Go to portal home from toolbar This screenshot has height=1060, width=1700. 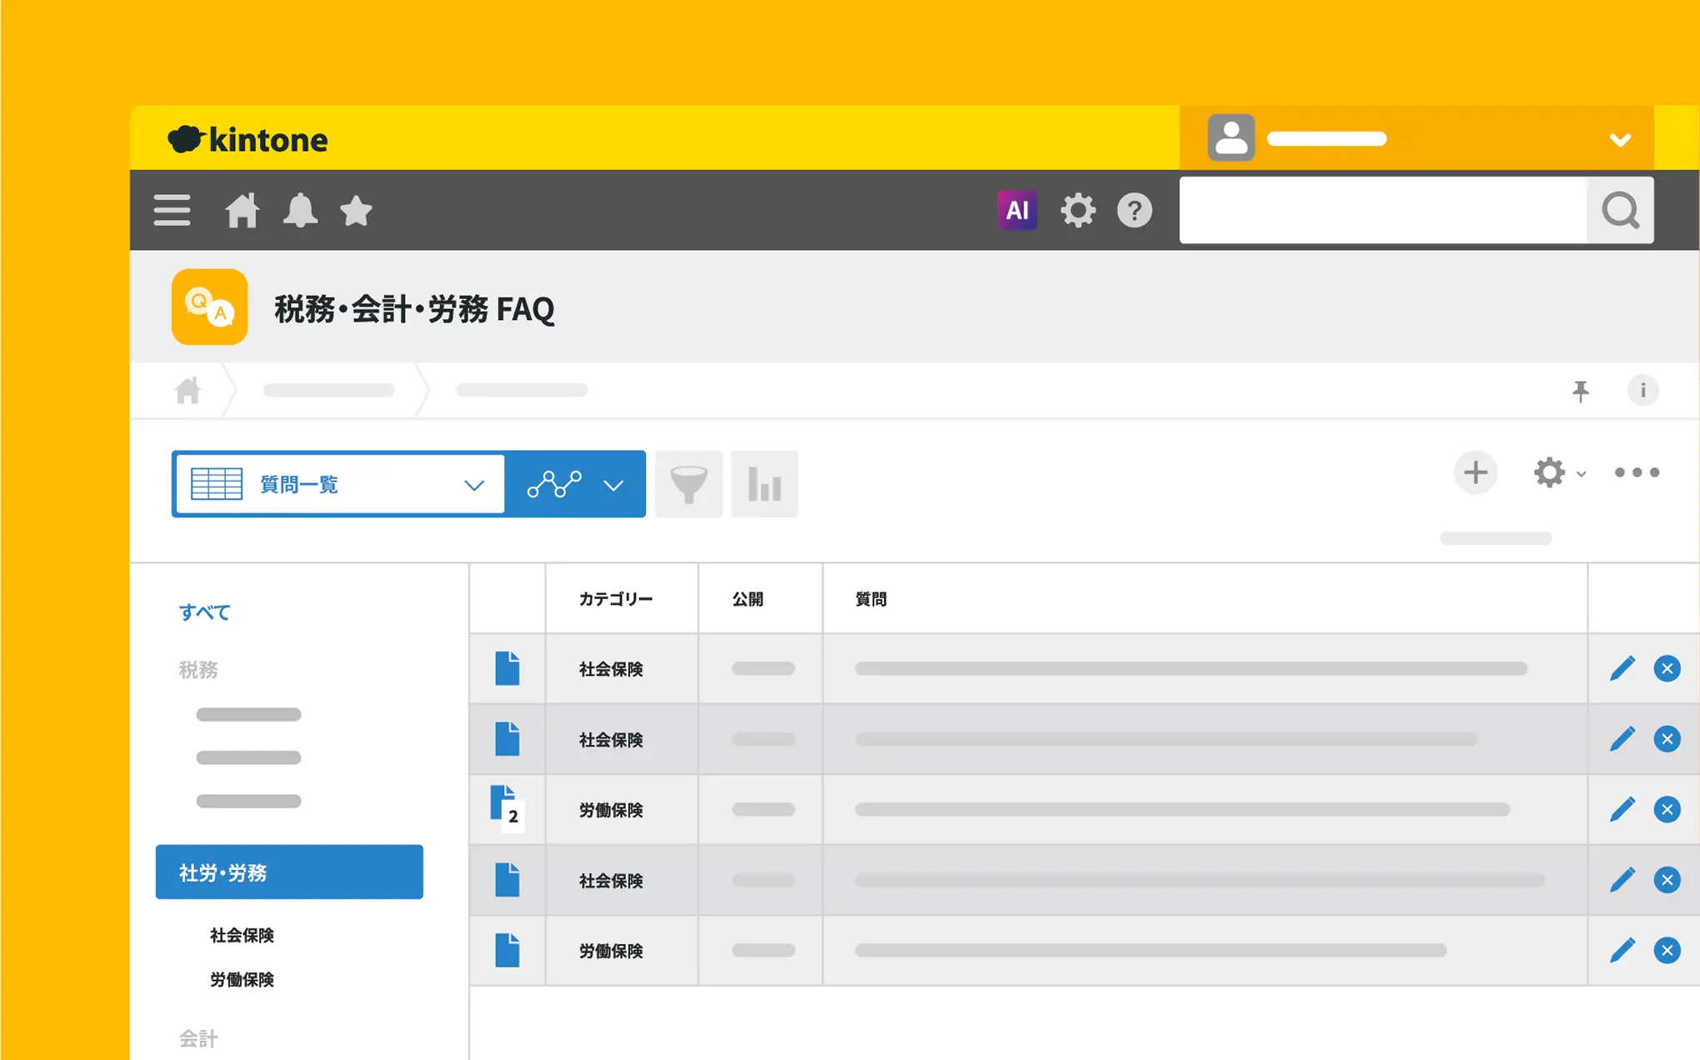(x=242, y=210)
